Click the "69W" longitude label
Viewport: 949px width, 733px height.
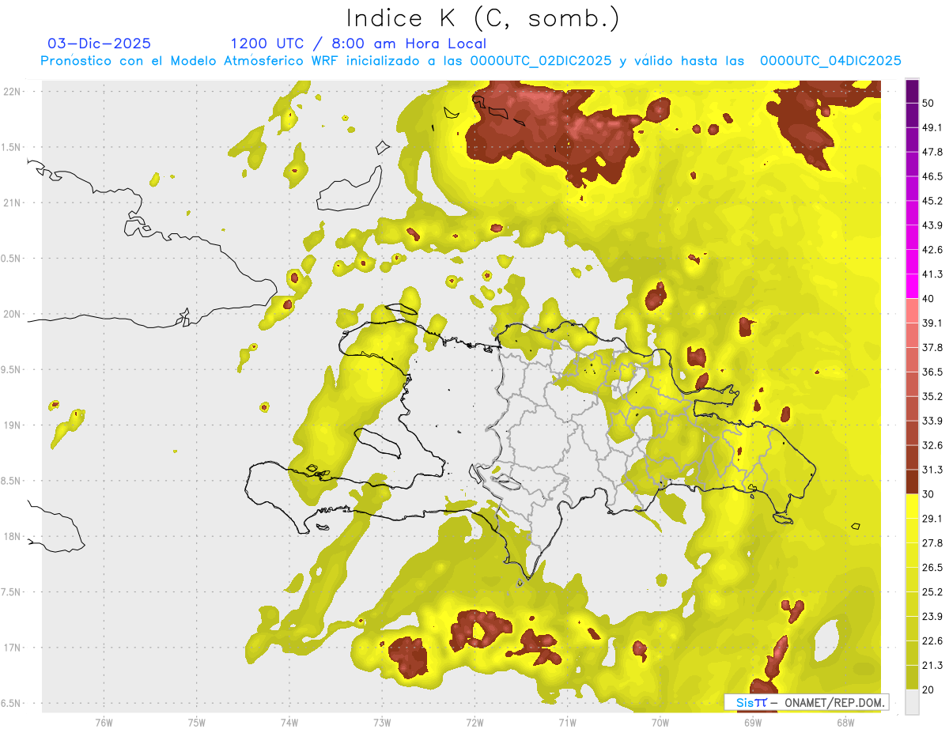752,722
